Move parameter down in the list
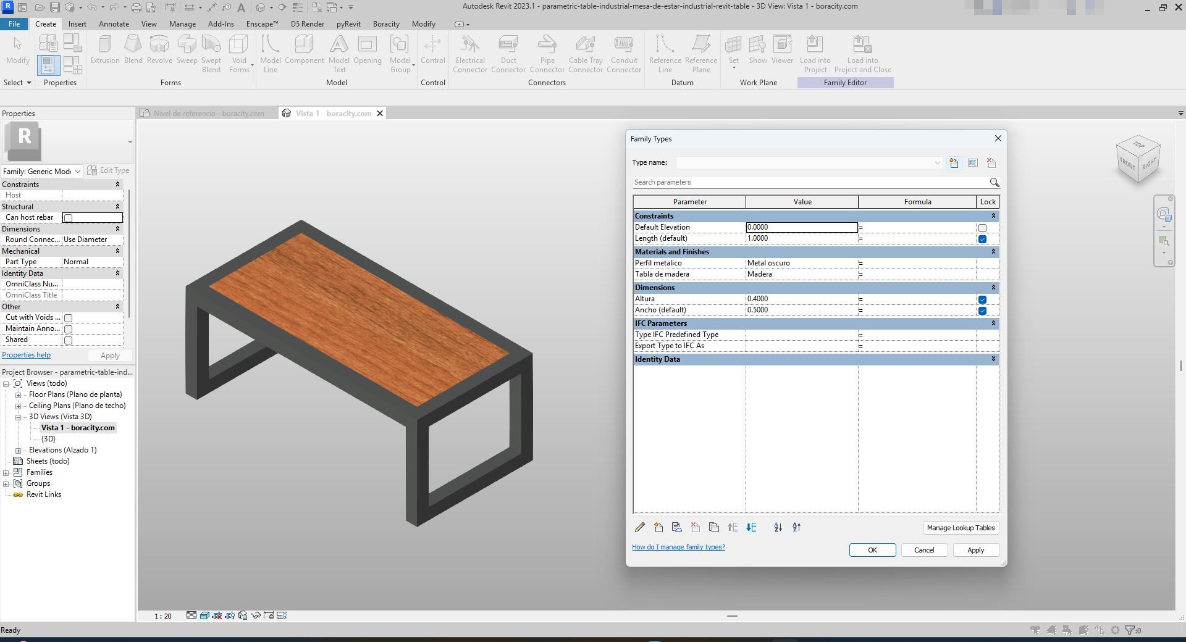 pos(751,527)
